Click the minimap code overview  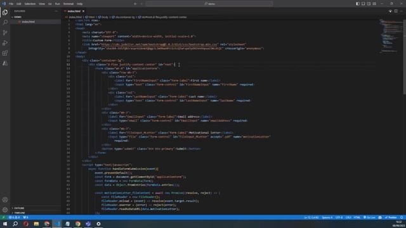click(x=391, y=36)
